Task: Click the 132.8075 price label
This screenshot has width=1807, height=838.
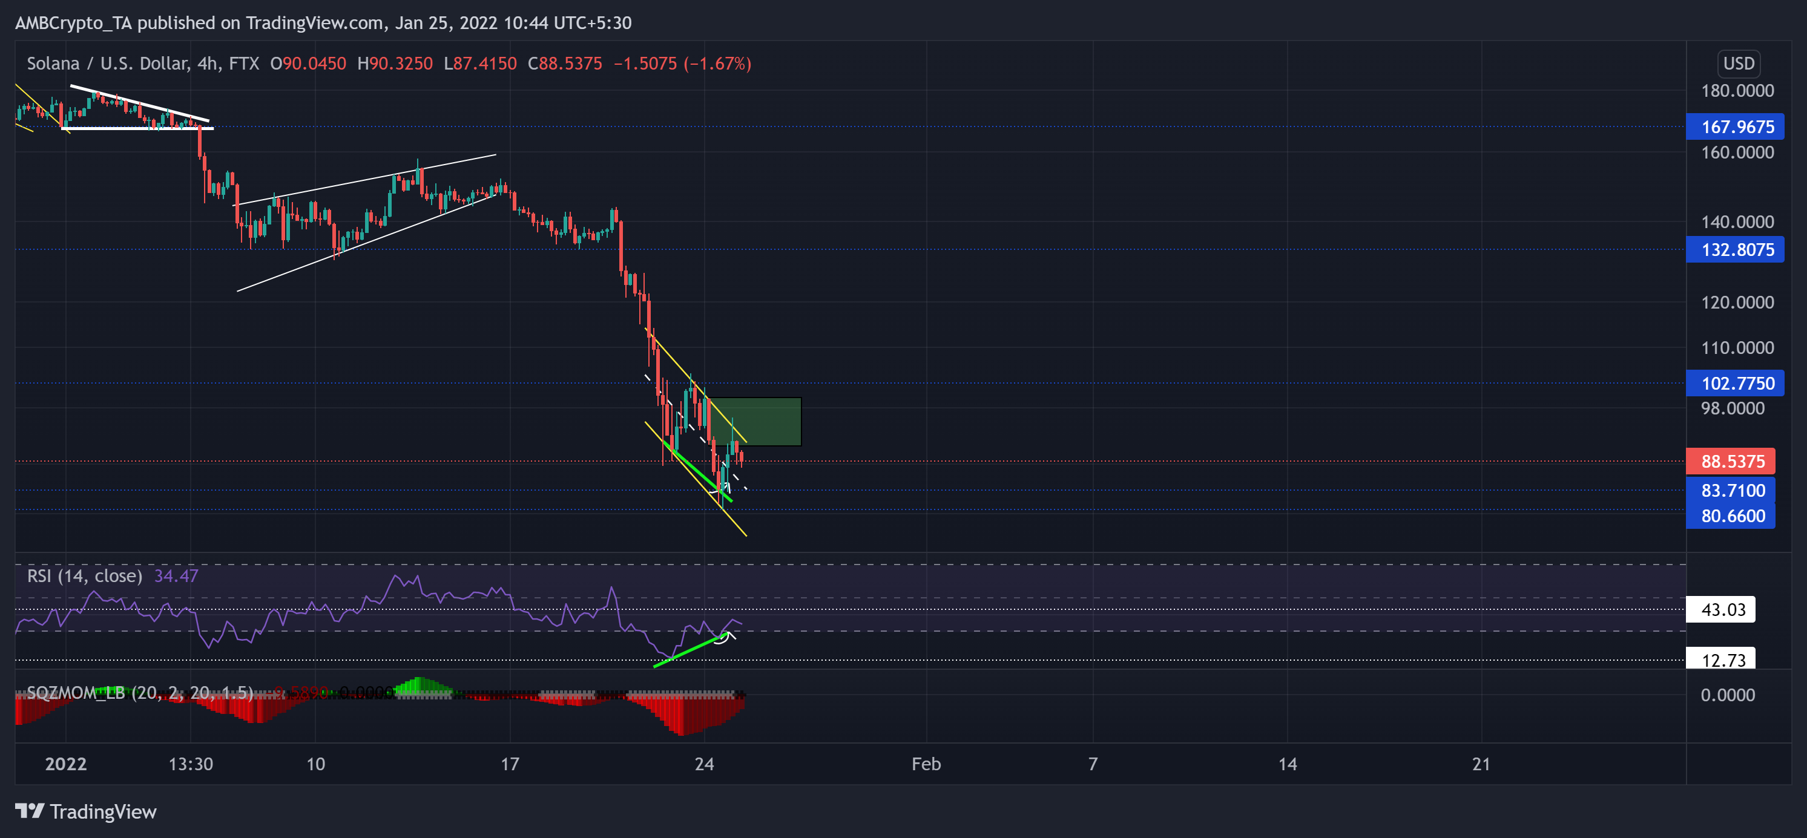Action: pos(1734,250)
